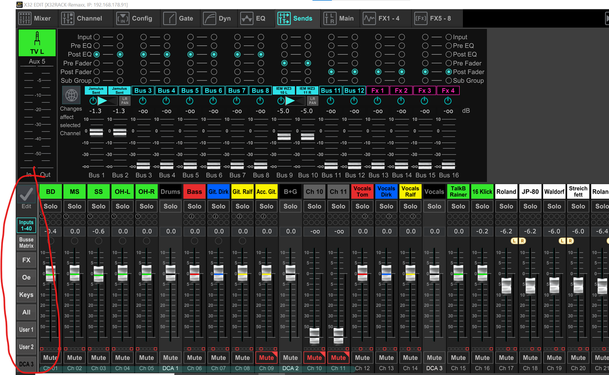This screenshot has height=375, width=609.
Task: Click the IEM WZ3 pan triangle
Action: coord(291,101)
